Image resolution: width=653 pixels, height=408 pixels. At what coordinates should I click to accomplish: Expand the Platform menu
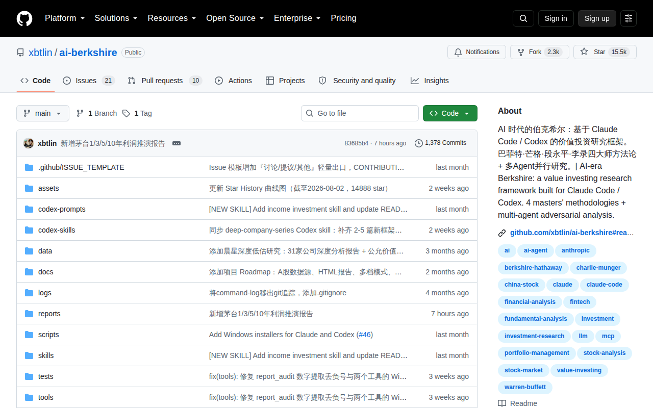(65, 18)
